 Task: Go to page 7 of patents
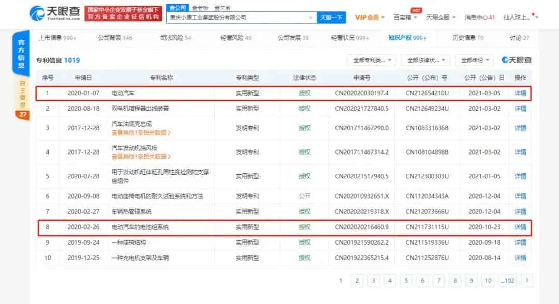(439, 281)
